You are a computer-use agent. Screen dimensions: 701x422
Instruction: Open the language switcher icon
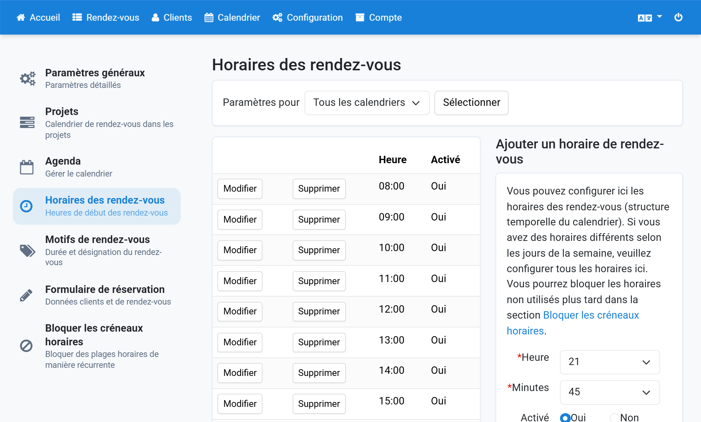point(645,18)
